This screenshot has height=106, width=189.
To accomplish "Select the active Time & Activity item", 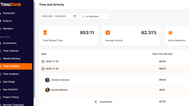I will (16, 66).
